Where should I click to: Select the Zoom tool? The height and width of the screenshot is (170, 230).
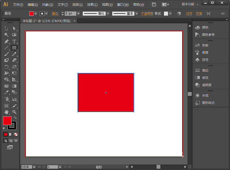click(x=14, y=112)
